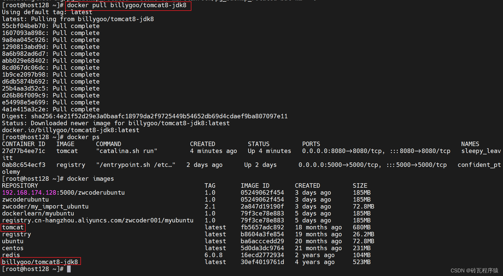This screenshot has width=503, height=276.
Task: Click the 'REPOSITORY' column header
Action: [20, 186]
